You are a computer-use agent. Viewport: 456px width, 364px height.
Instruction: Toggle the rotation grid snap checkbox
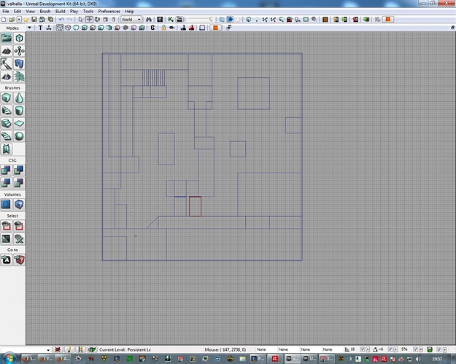tap(389, 349)
